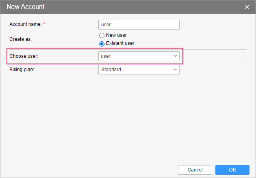The image size is (256, 178).
Task: Click the New Account title bar text
Action: [x=26, y=7]
